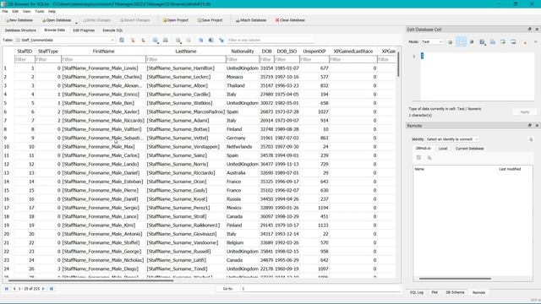The width and height of the screenshot is (541, 304).
Task: Click Save Project button
Action: [210, 20]
